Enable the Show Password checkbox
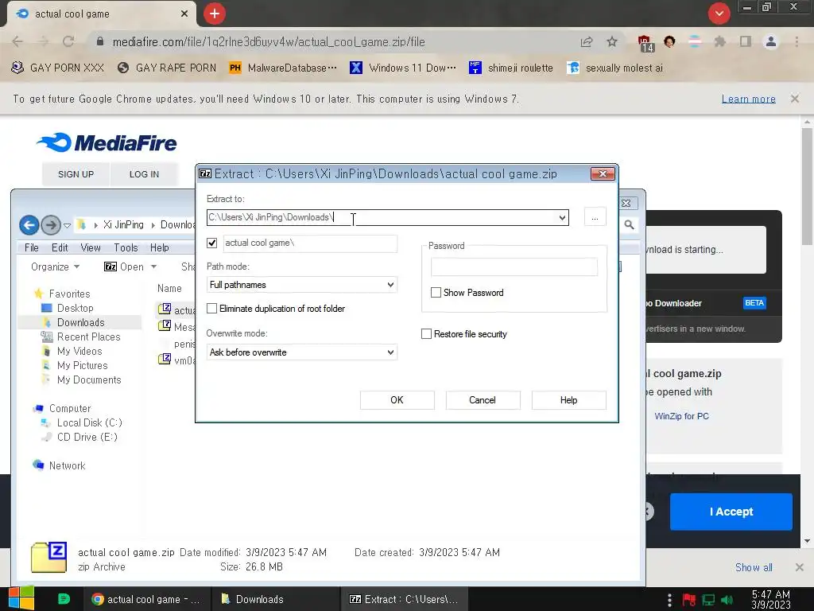Screen dimensions: 814x611 pos(436,293)
